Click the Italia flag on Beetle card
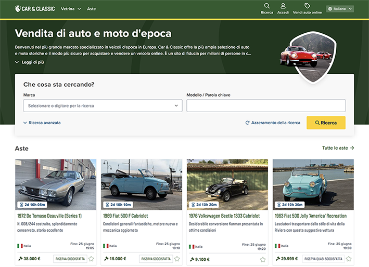The image size is (369, 267). tap(192, 247)
